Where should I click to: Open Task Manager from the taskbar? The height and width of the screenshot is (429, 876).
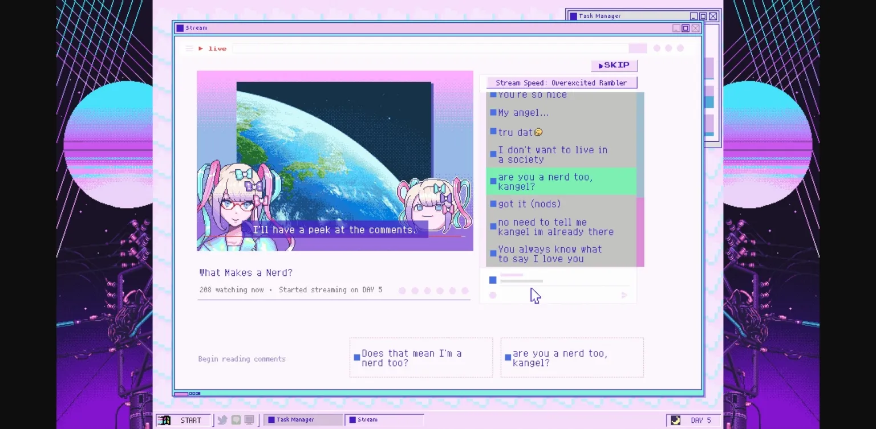click(x=302, y=420)
